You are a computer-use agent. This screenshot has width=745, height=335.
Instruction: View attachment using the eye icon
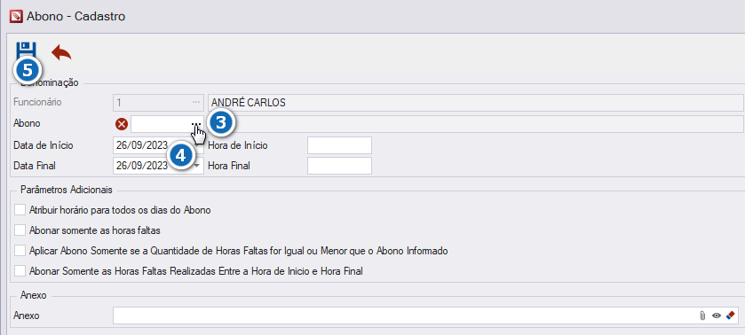pos(717,316)
